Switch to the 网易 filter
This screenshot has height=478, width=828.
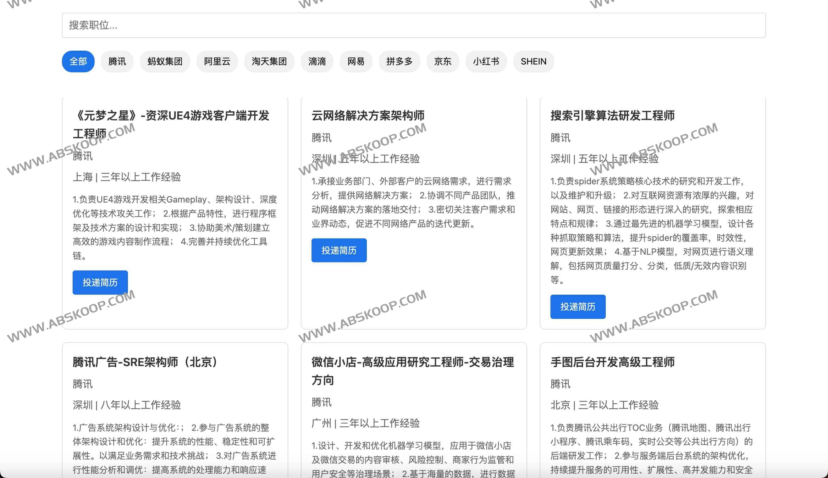[x=356, y=61]
